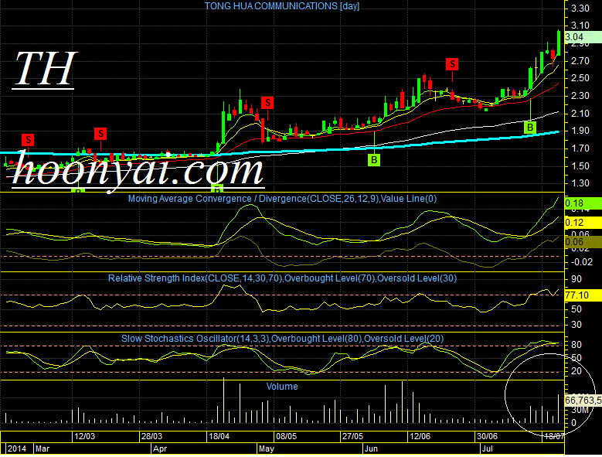Click the Volume panel title

282,387
